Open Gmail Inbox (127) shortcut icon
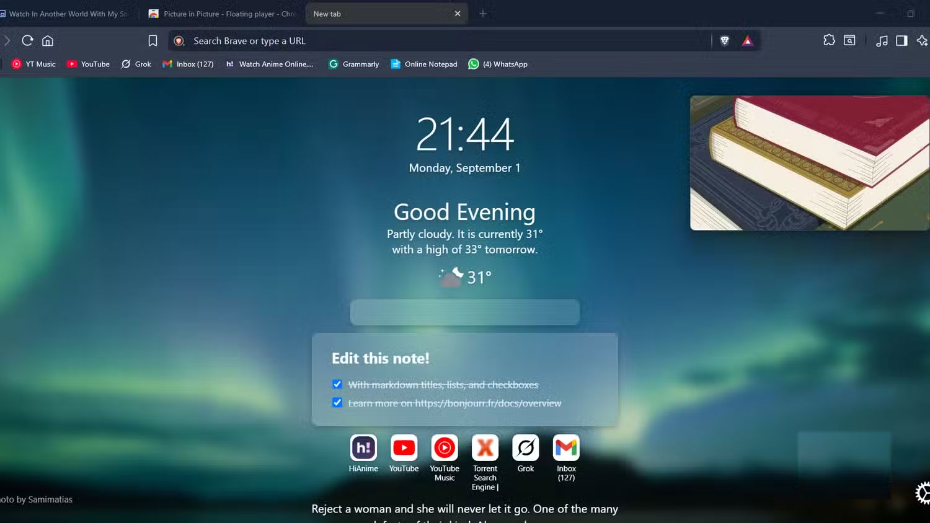 [x=565, y=448]
